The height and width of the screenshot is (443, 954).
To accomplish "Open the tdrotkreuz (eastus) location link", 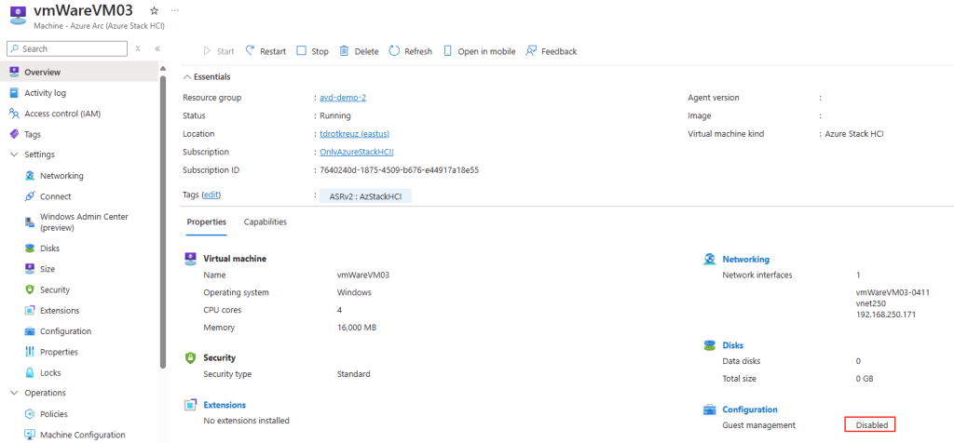I will click(x=355, y=134).
